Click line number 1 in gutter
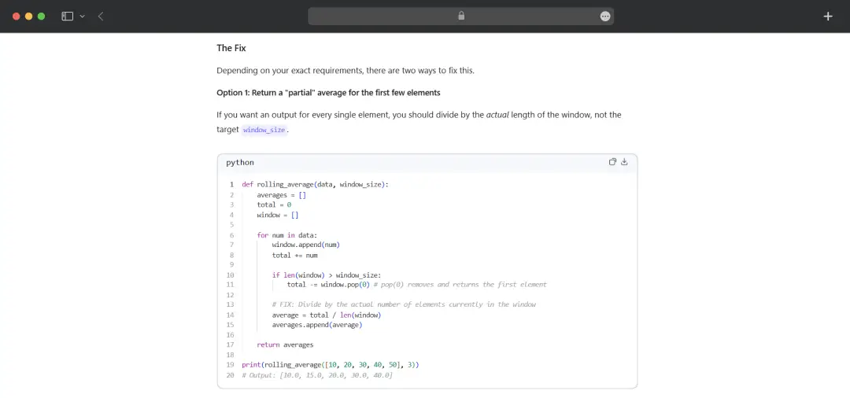 (x=231, y=185)
